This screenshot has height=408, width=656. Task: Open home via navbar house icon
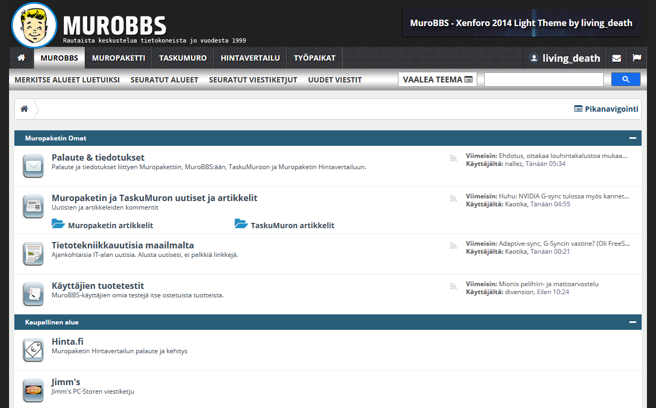pyautogui.click(x=21, y=58)
